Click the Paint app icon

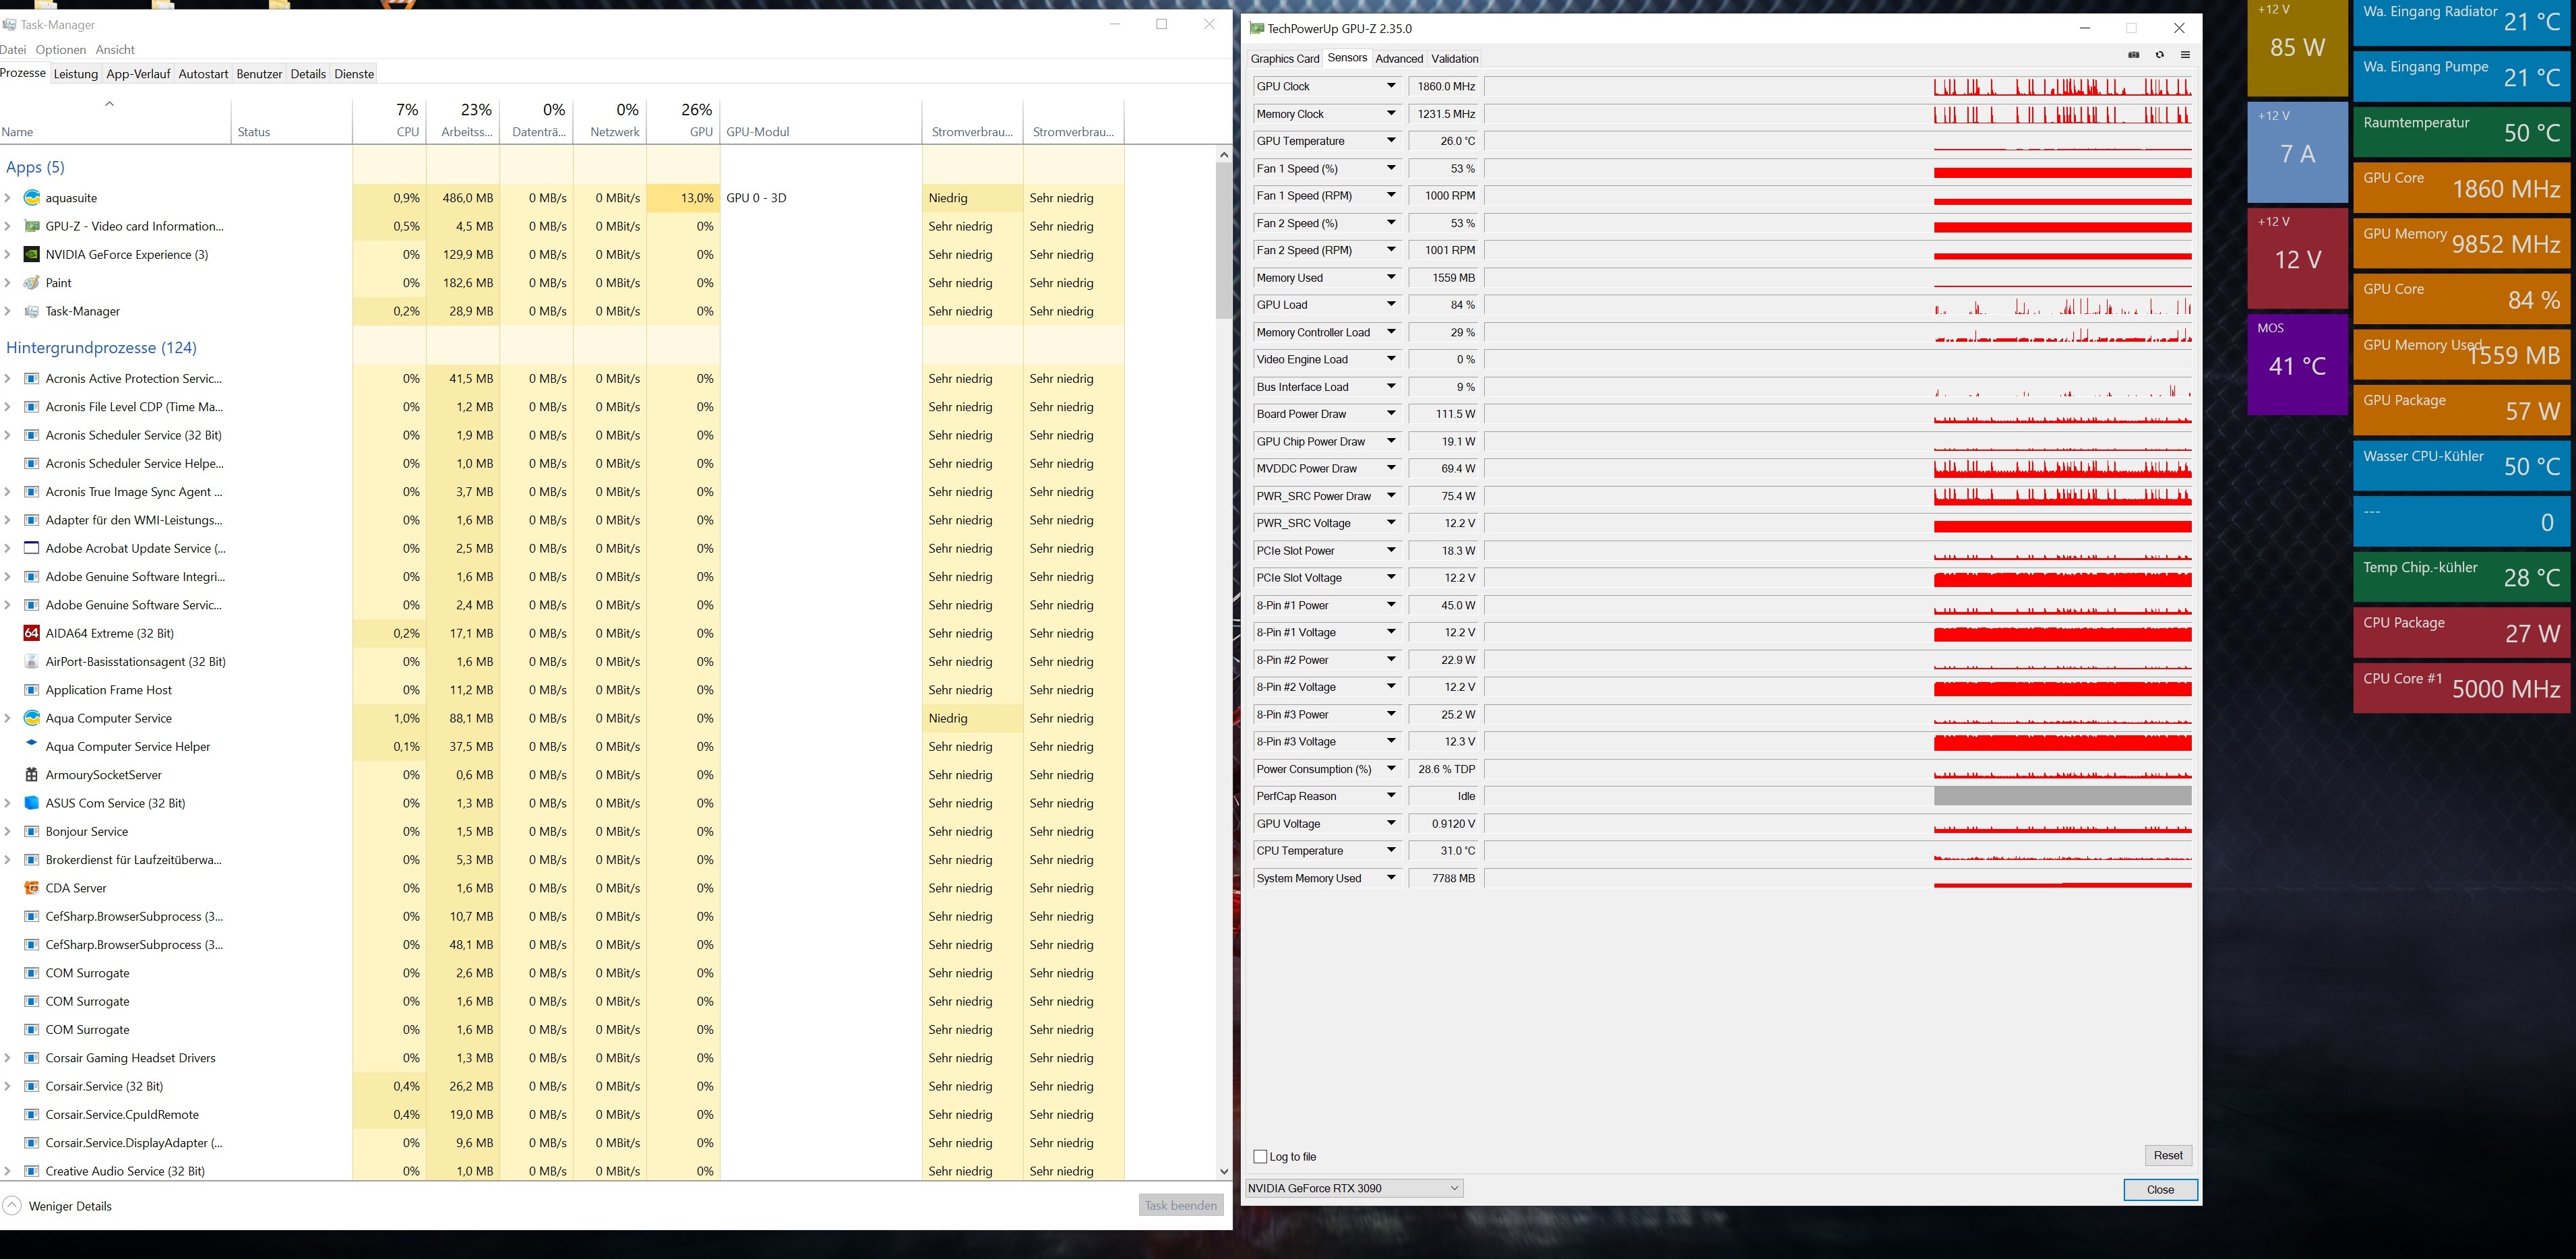point(32,283)
